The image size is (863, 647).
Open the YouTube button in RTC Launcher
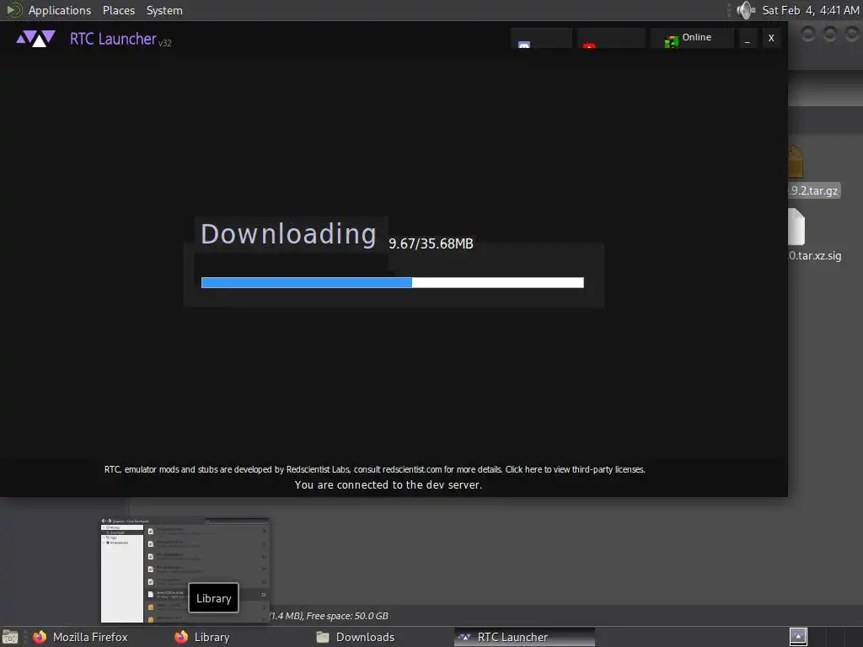click(610, 38)
